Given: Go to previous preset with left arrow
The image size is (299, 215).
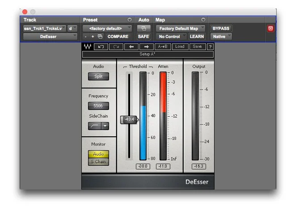Looking at the screenshot, I should click(x=131, y=46).
